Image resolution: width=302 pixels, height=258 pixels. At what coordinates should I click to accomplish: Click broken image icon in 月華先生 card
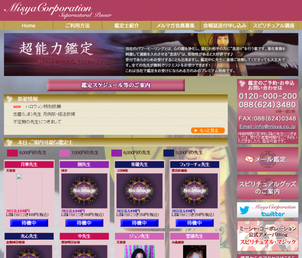(x=19, y=177)
